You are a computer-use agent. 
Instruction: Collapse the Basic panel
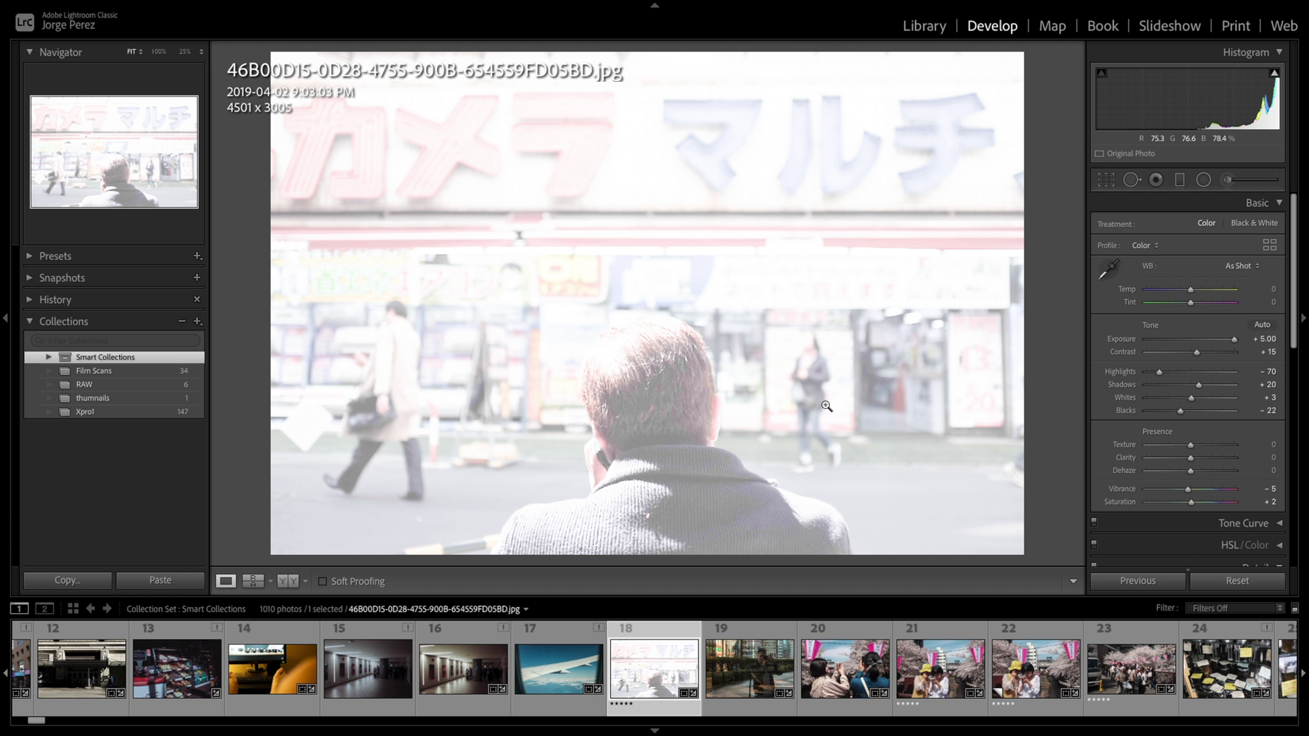(x=1279, y=203)
